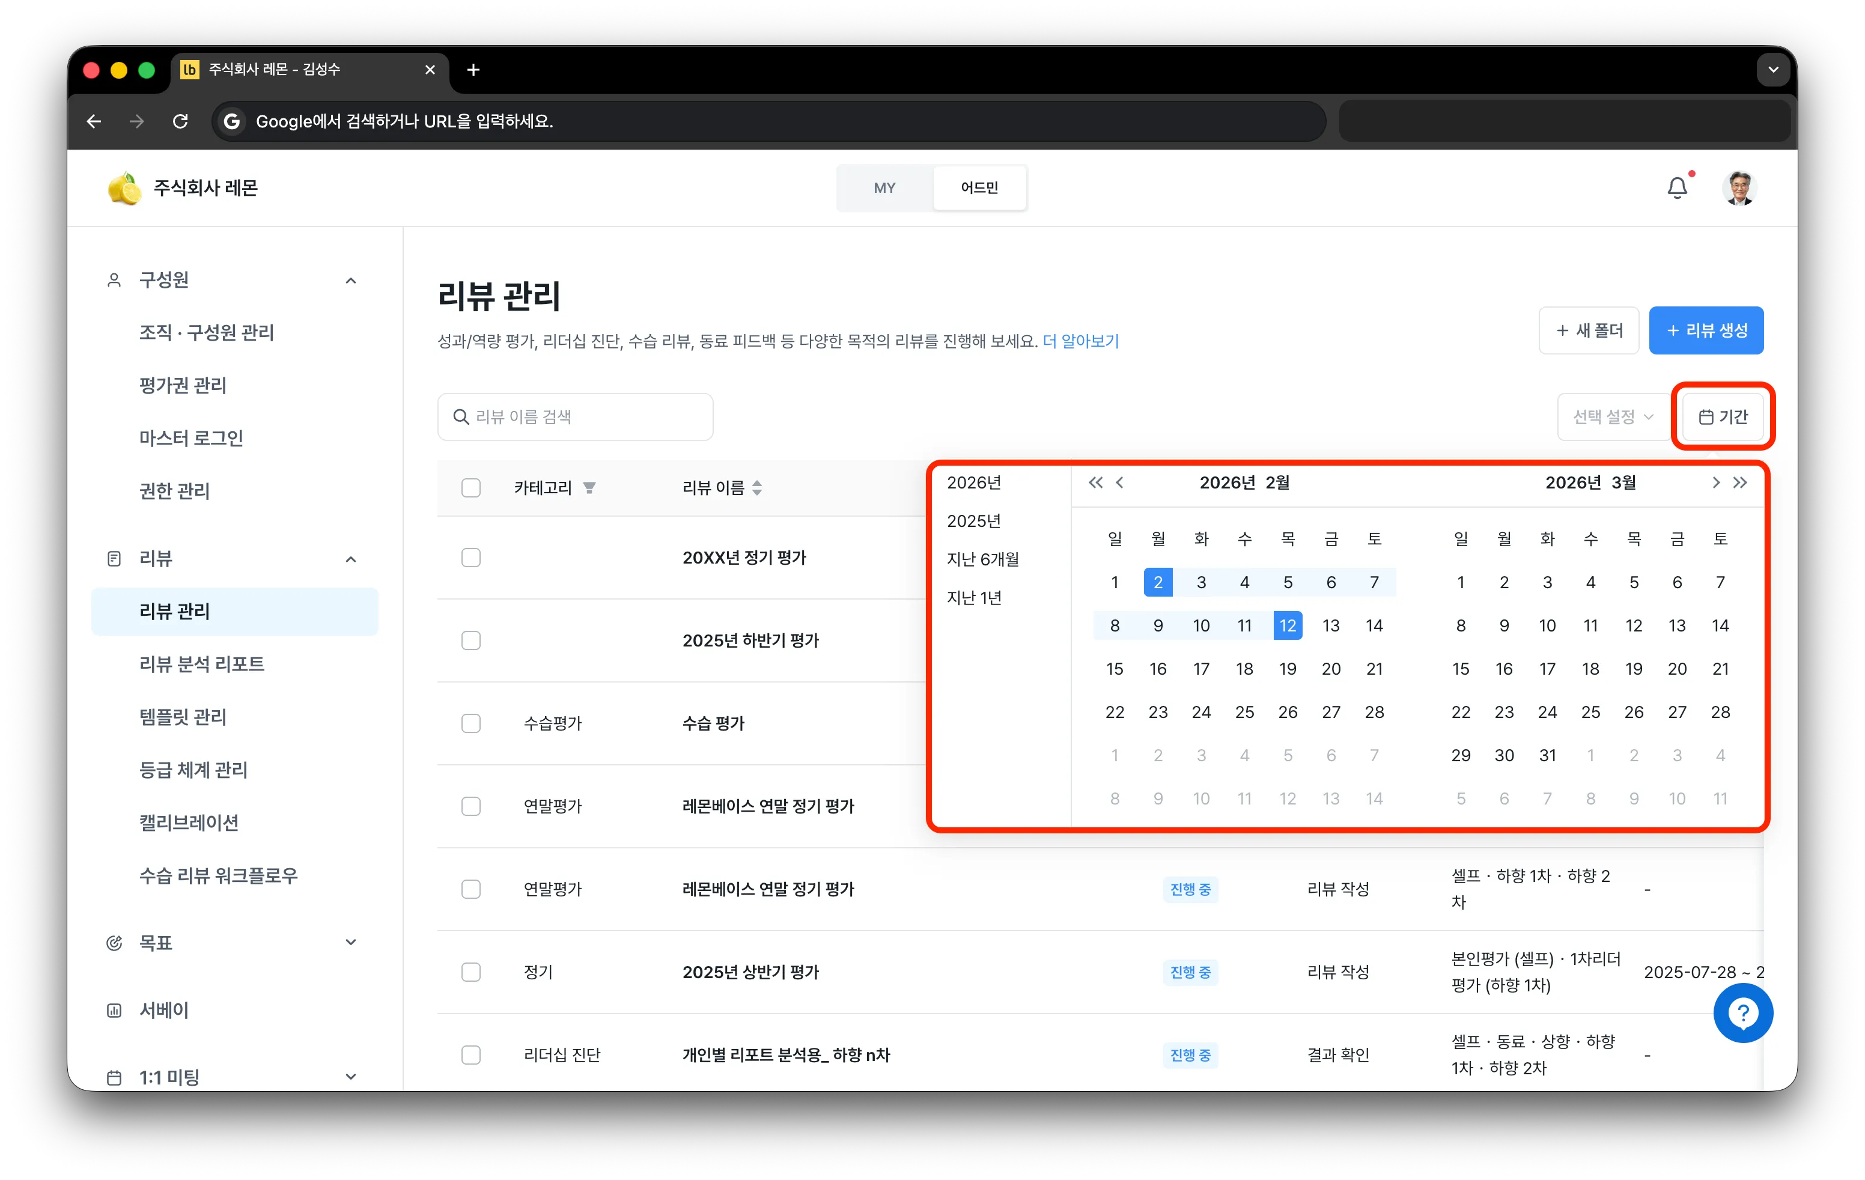Expand the 목표 sidebar section

coord(351,942)
